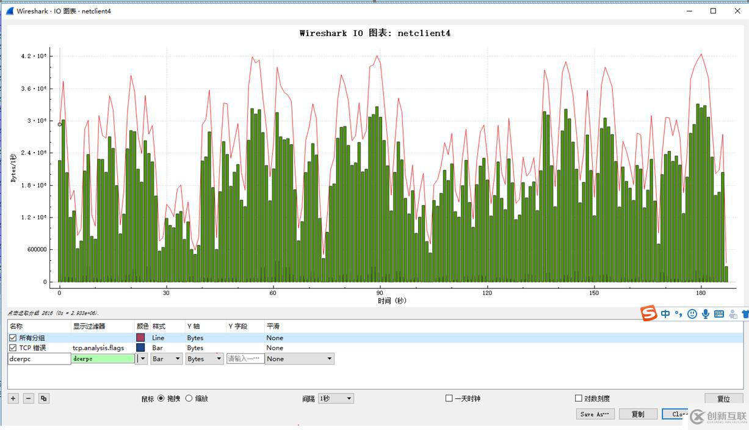Maximize the IO graph window
Screen dimensions: 749x430
713,11
